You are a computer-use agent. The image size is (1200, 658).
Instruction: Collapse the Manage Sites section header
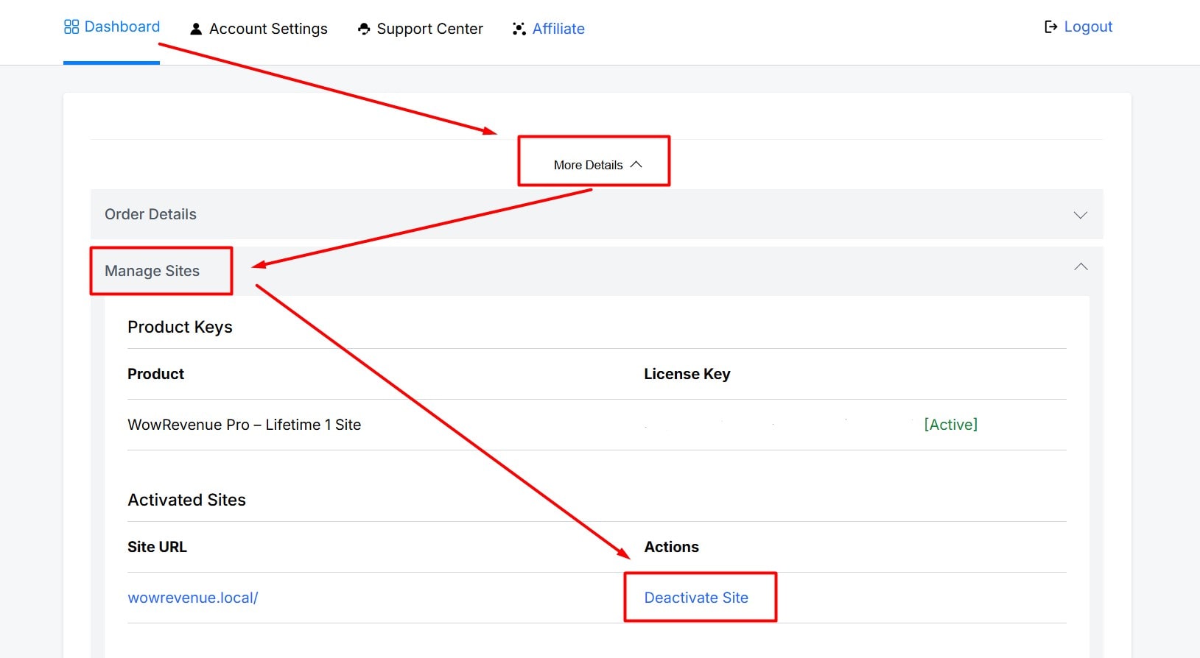click(597, 271)
